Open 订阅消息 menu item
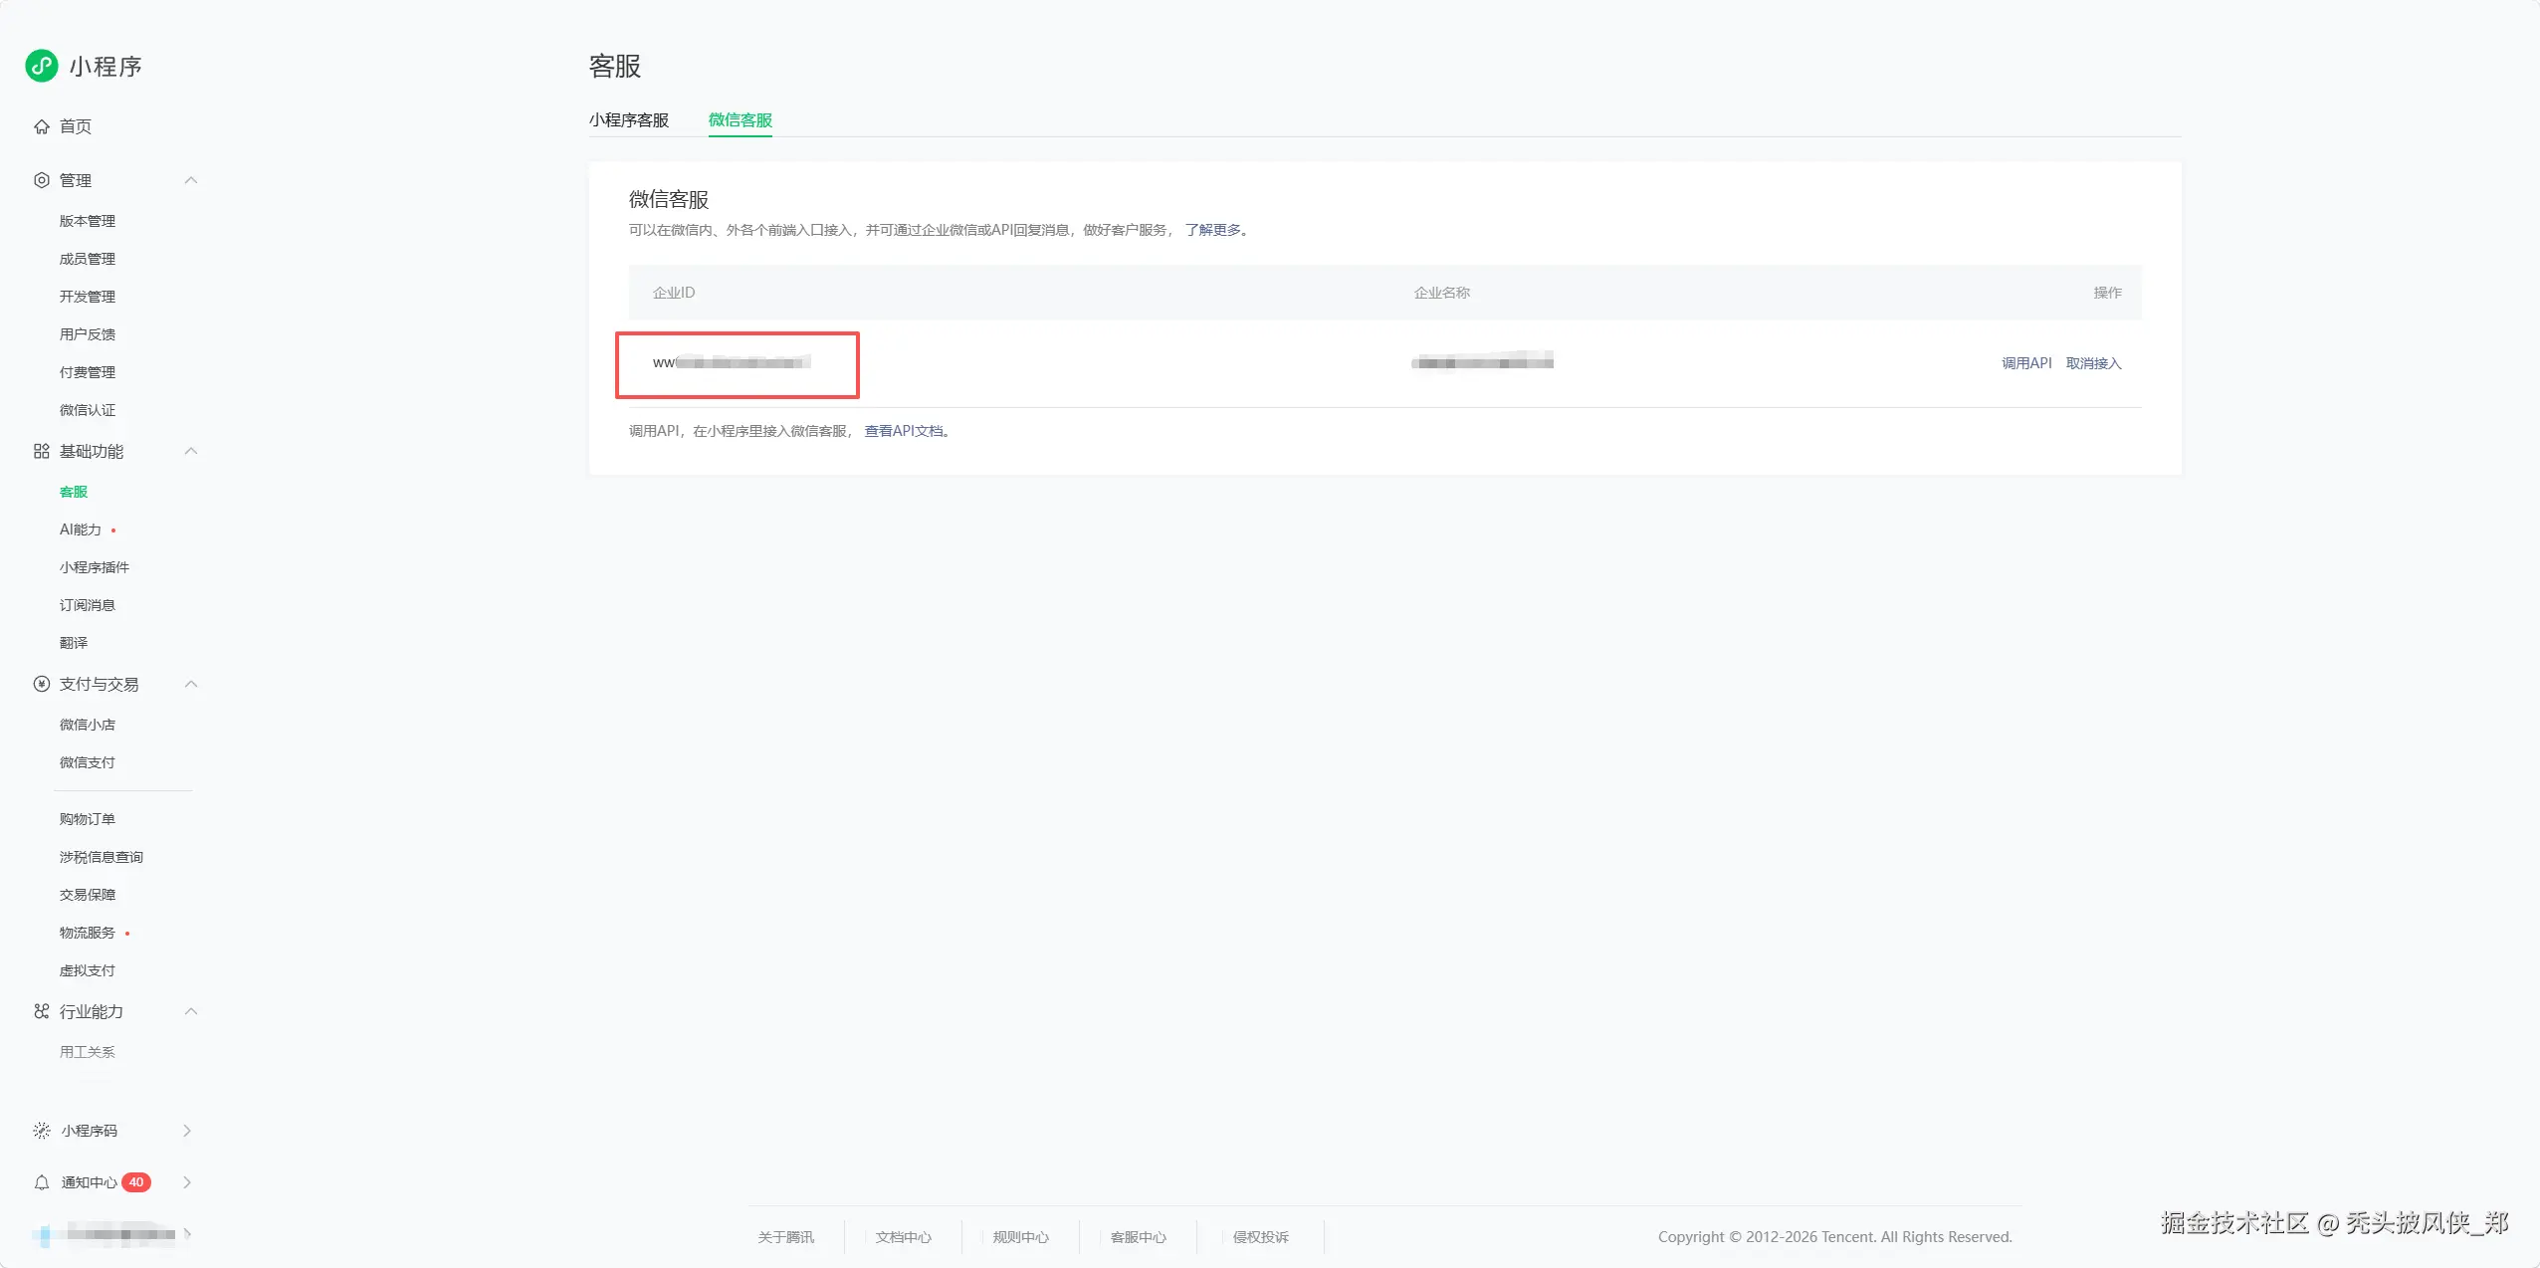 click(x=88, y=605)
